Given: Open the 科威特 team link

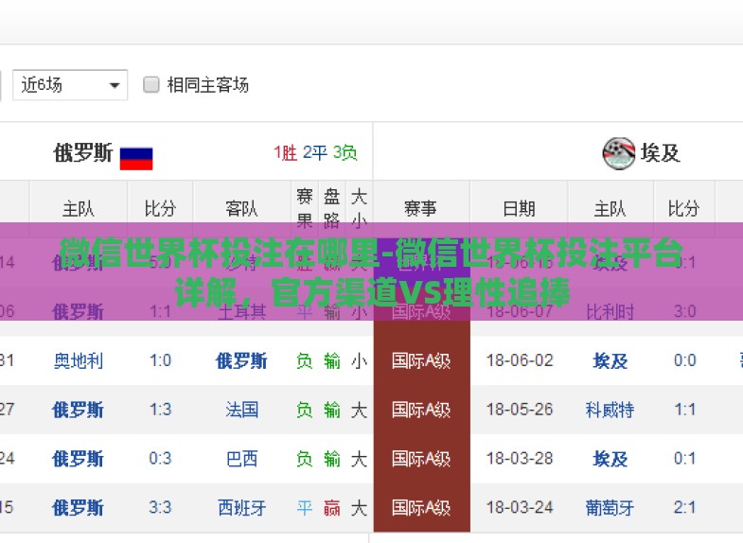Looking at the screenshot, I should point(610,410).
